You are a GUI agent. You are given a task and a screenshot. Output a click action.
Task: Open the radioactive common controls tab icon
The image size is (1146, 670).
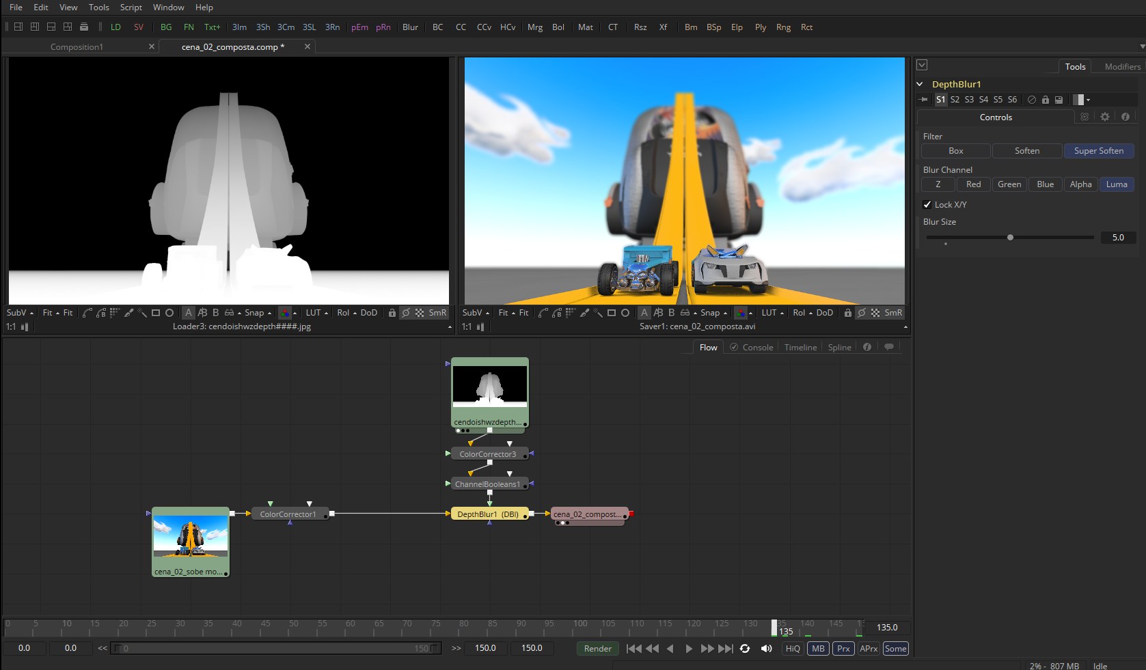point(1084,117)
